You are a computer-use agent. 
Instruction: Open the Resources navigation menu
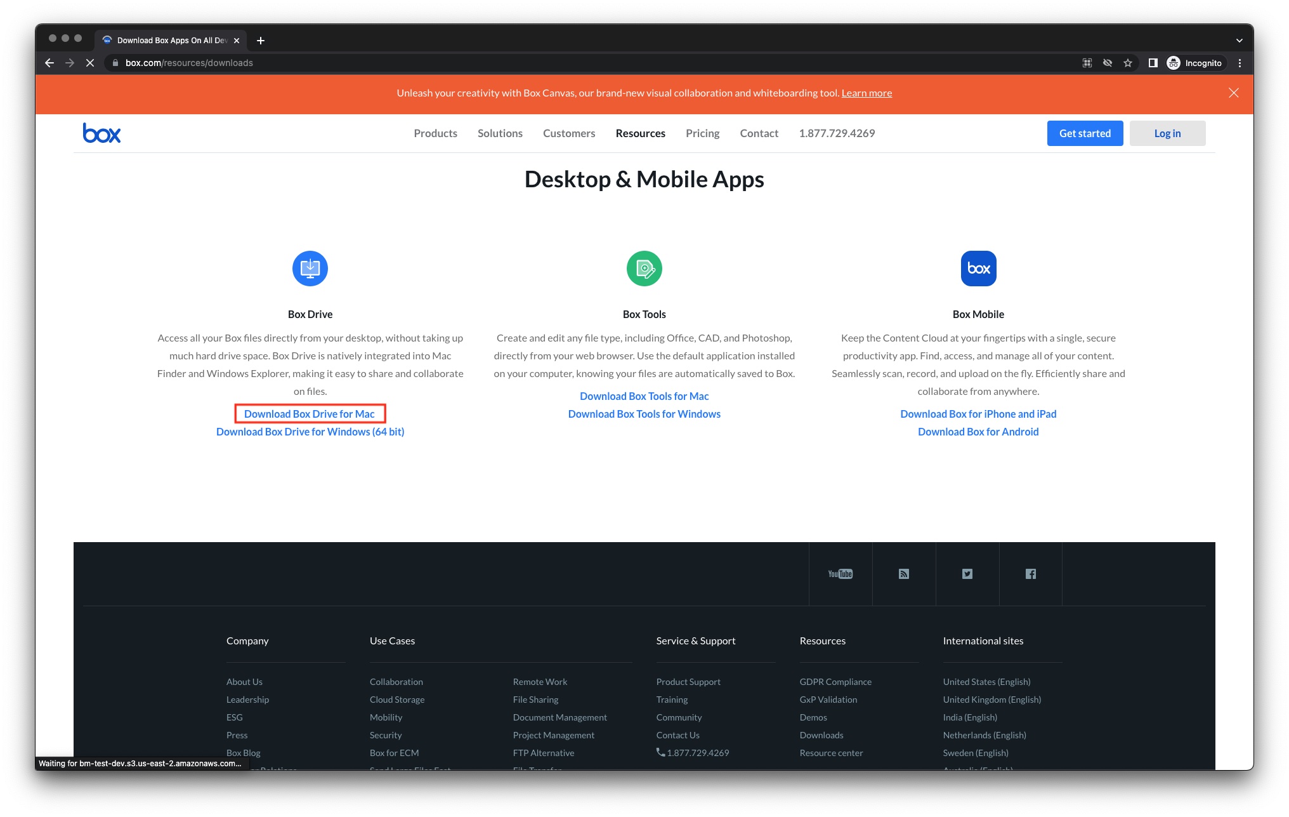(x=640, y=133)
